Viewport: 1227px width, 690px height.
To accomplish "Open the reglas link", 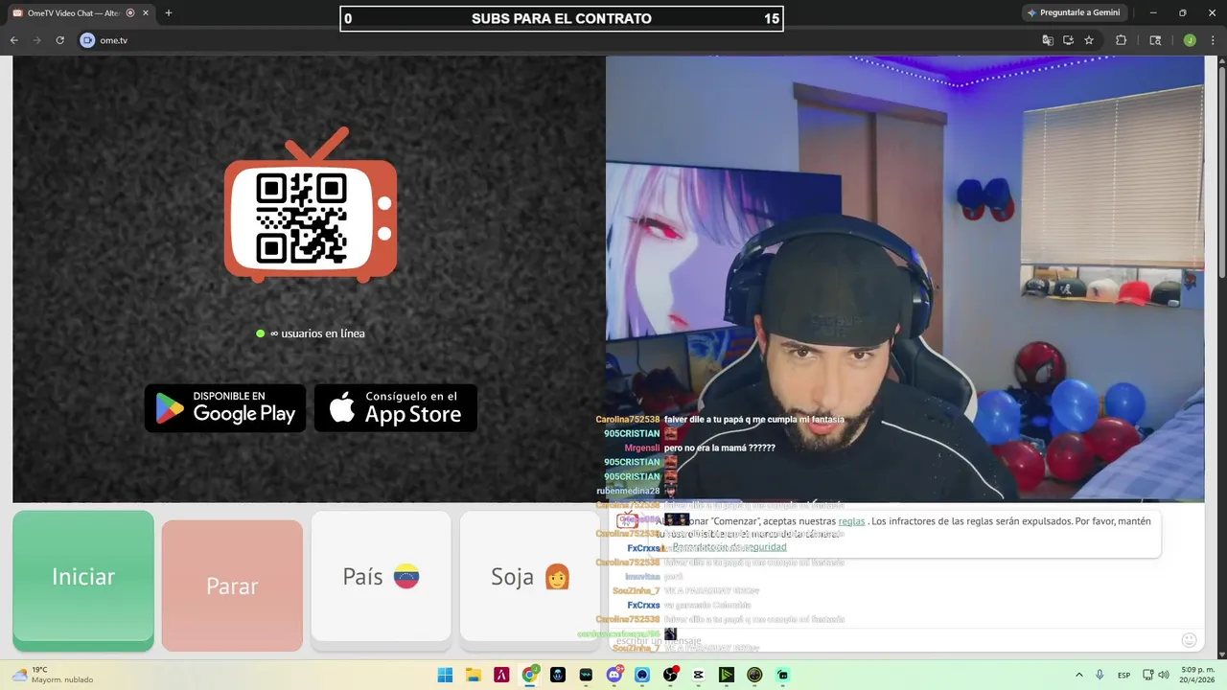I will click(x=851, y=521).
